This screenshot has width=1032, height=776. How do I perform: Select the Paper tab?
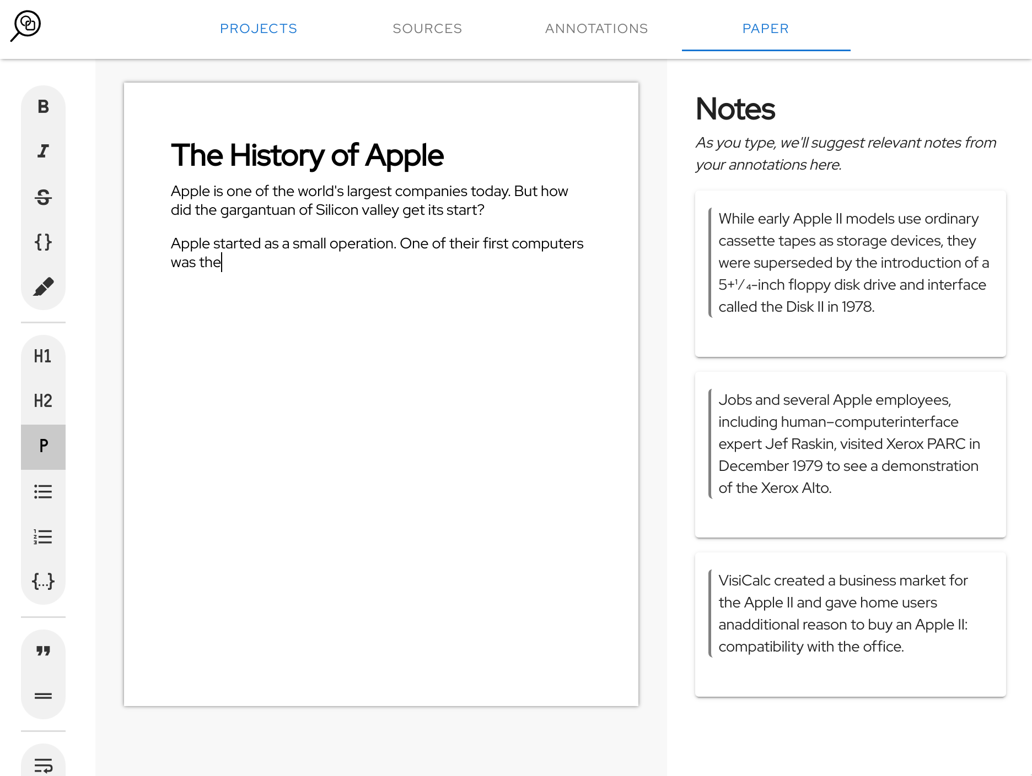click(766, 29)
